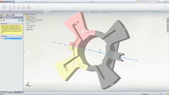Switch to the Features tab

[3, 12]
